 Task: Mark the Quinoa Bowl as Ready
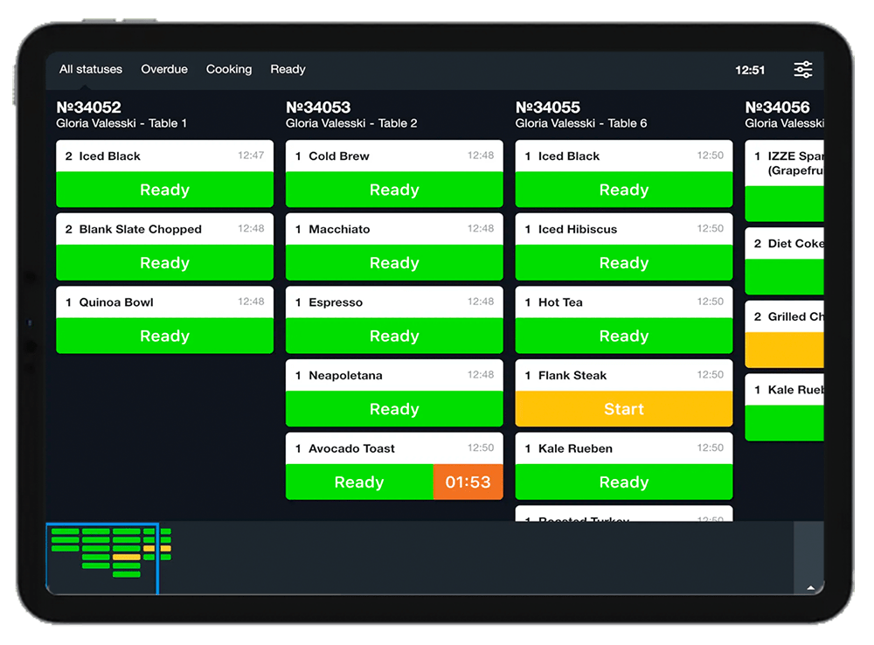click(164, 336)
